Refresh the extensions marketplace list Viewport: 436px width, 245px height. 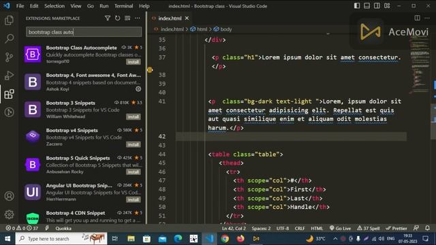[x=117, y=18]
